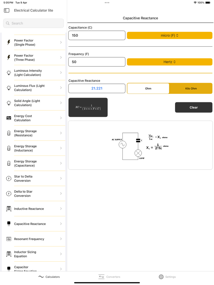Click the search magnifier icon
Screen dimensions: 214x285
(x=8, y=23)
